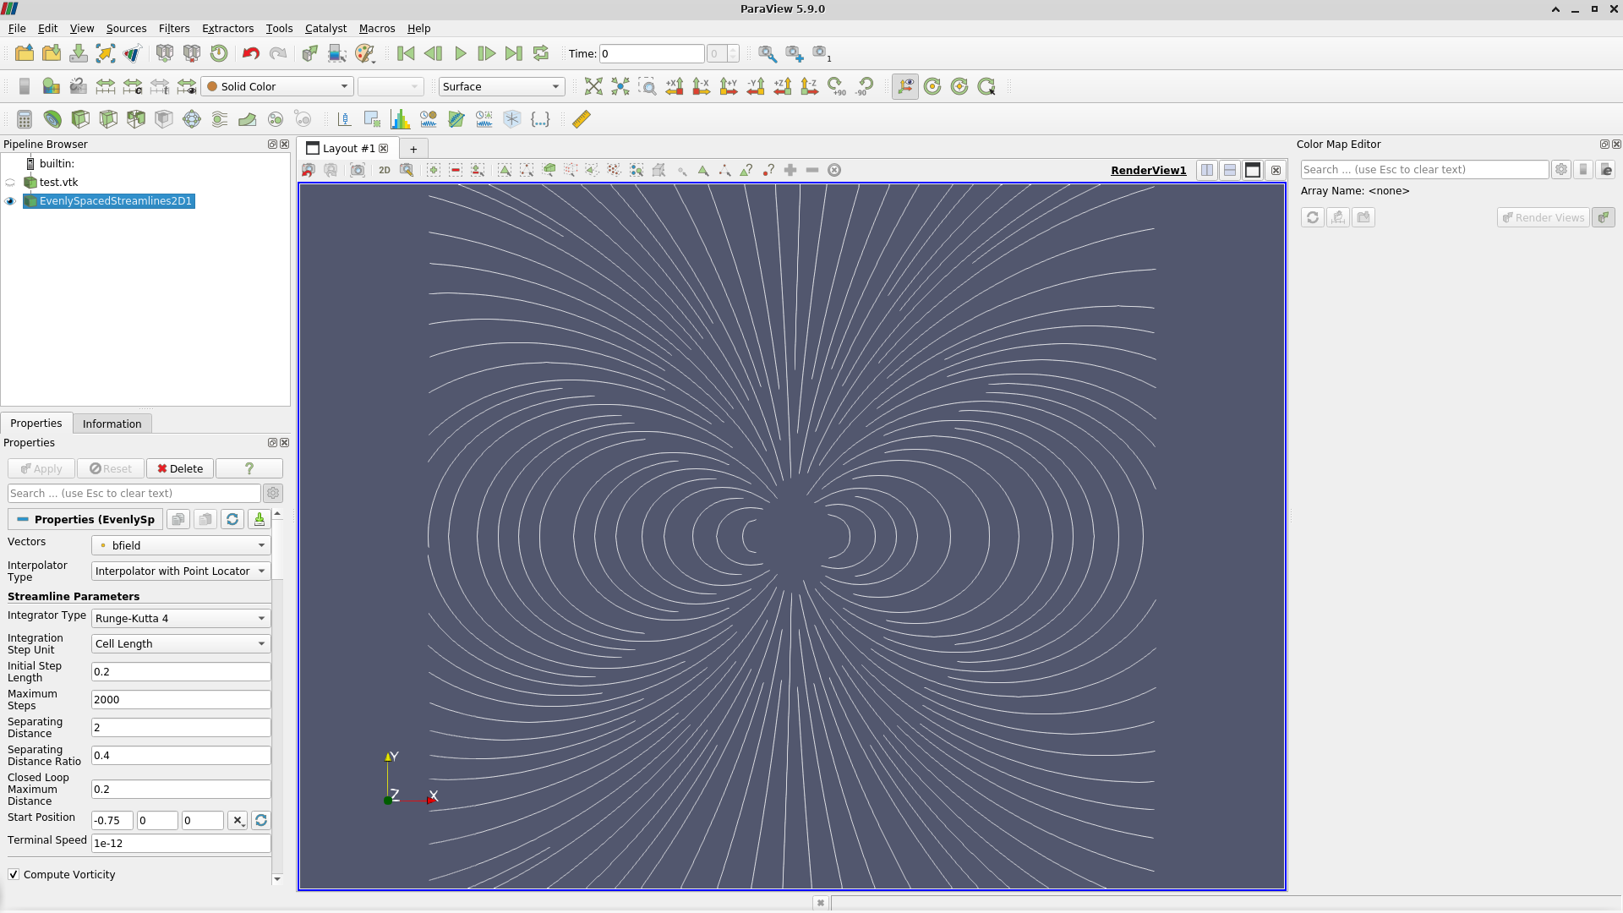This screenshot has height=913, width=1623.
Task: Click the Delete button
Action: 180,468
